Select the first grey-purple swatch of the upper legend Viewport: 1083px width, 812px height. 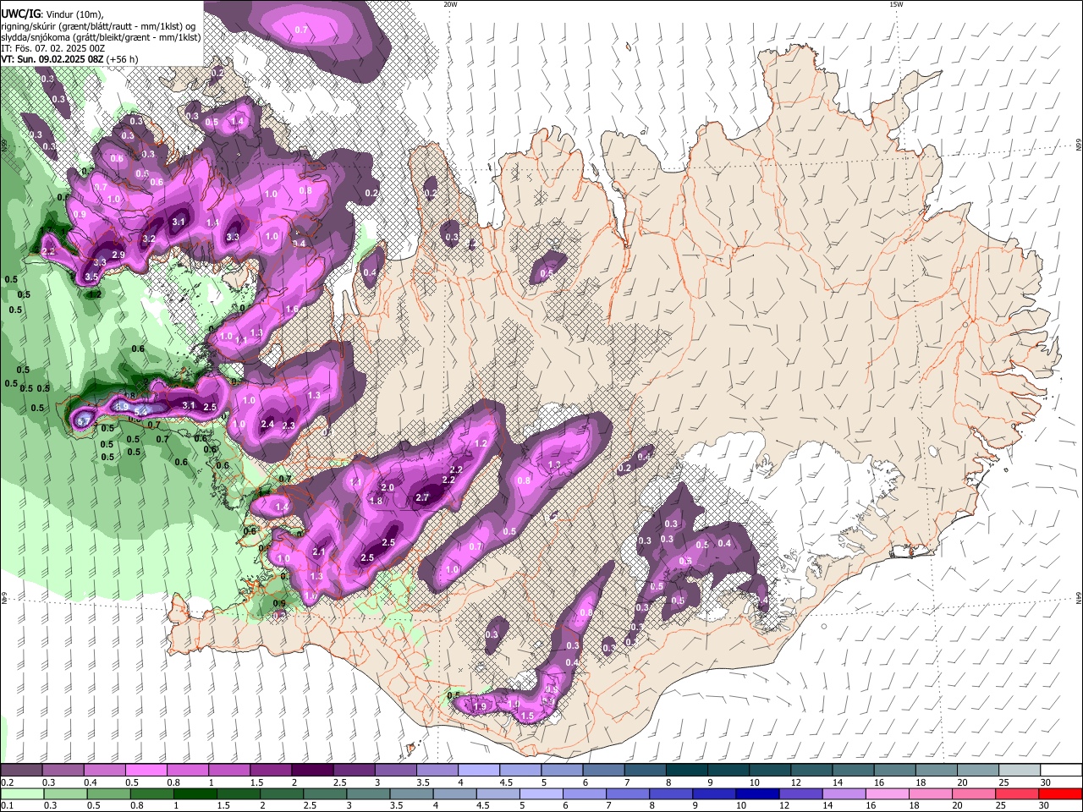point(21,771)
